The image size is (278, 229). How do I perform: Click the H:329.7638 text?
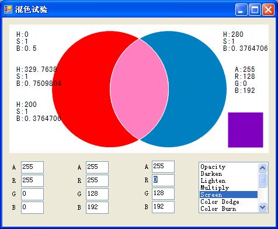coord(37,70)
